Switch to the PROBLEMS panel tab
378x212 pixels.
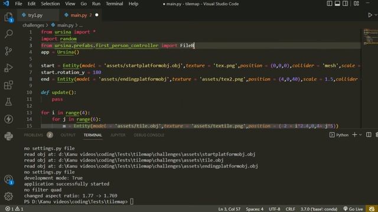[33, 135]
